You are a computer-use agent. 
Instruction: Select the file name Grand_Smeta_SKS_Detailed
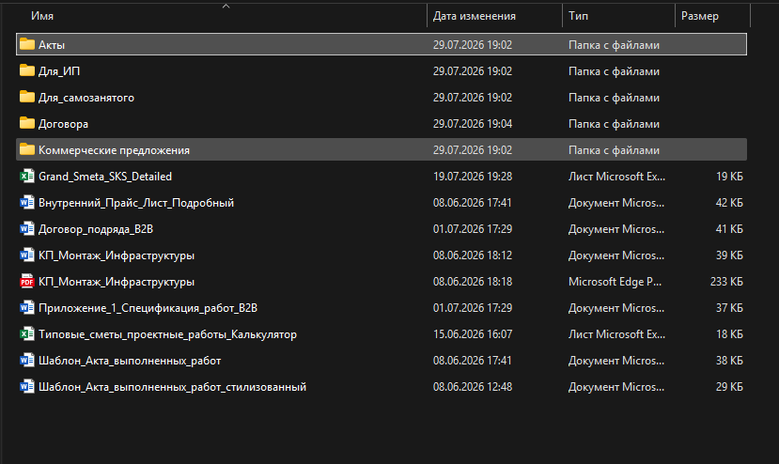[105, 177]
